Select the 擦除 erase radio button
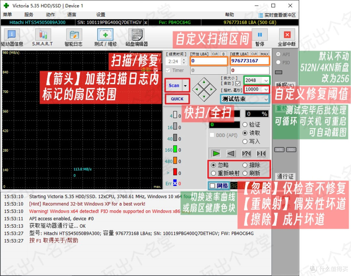This screenshot has height=276, width=351. (x=245, y=165)
